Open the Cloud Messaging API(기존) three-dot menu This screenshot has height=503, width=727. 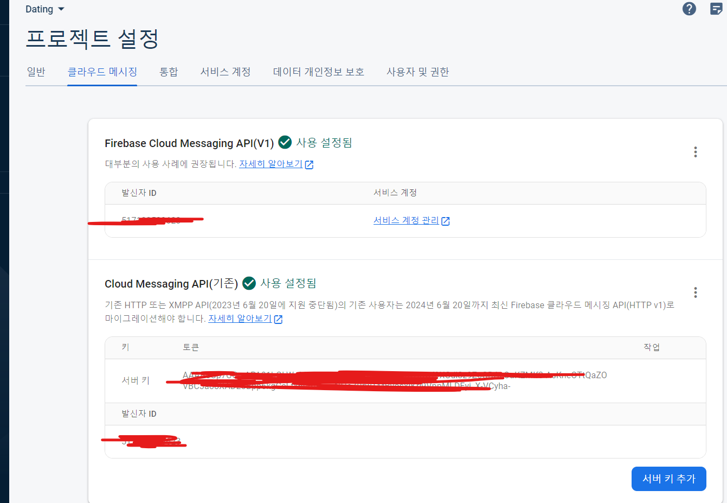coord(696,292)
